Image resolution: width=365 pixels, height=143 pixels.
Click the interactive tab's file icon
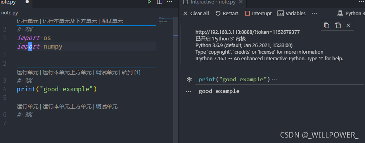click(185, 2)
